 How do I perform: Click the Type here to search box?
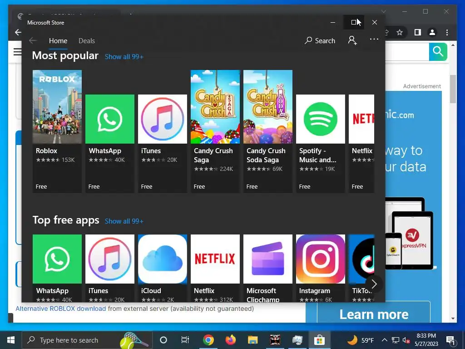tap(87, 340)
